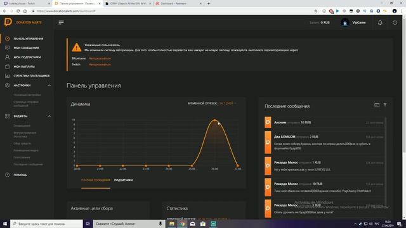This screenshot has height=228, width=406.
Task: Click the orange icon beside Аноним message
Action: point(268,122)
